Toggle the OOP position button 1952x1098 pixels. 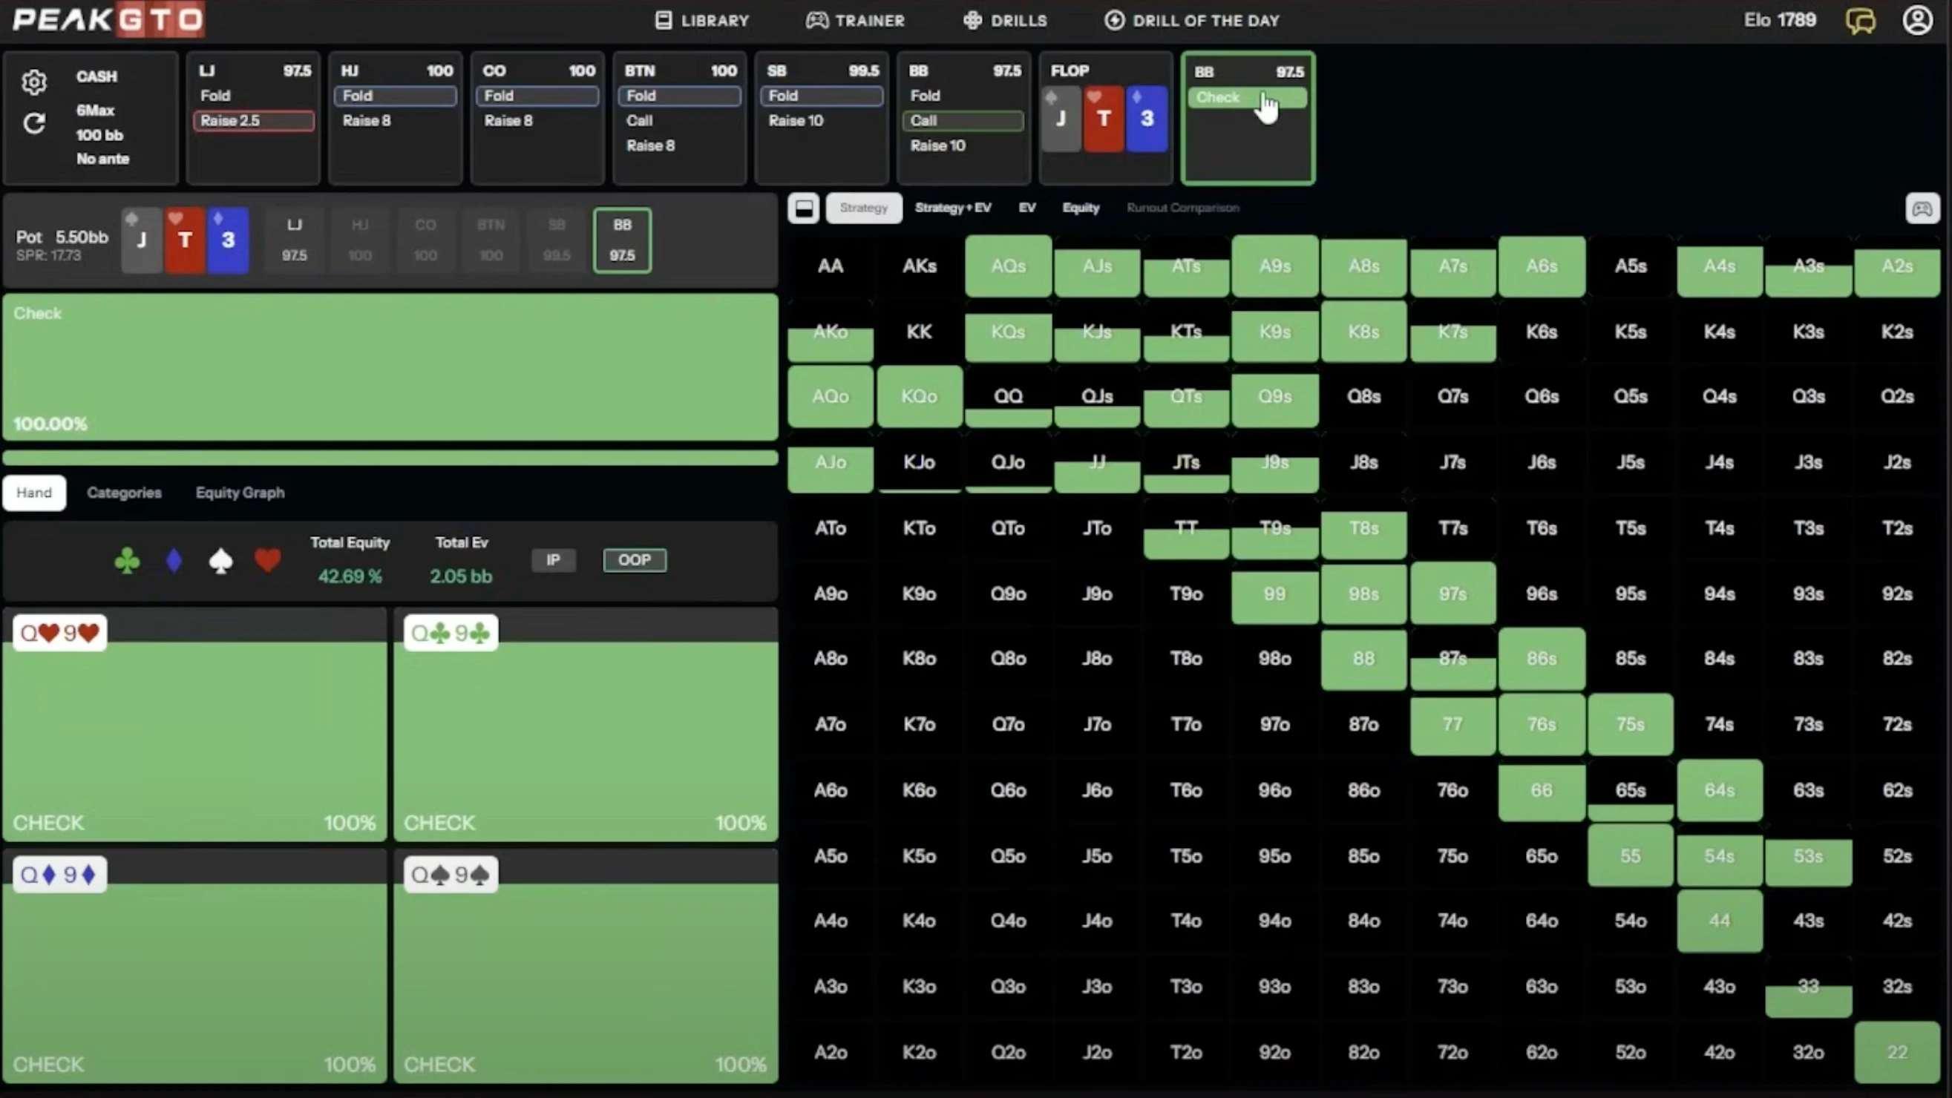pos(635,560)
